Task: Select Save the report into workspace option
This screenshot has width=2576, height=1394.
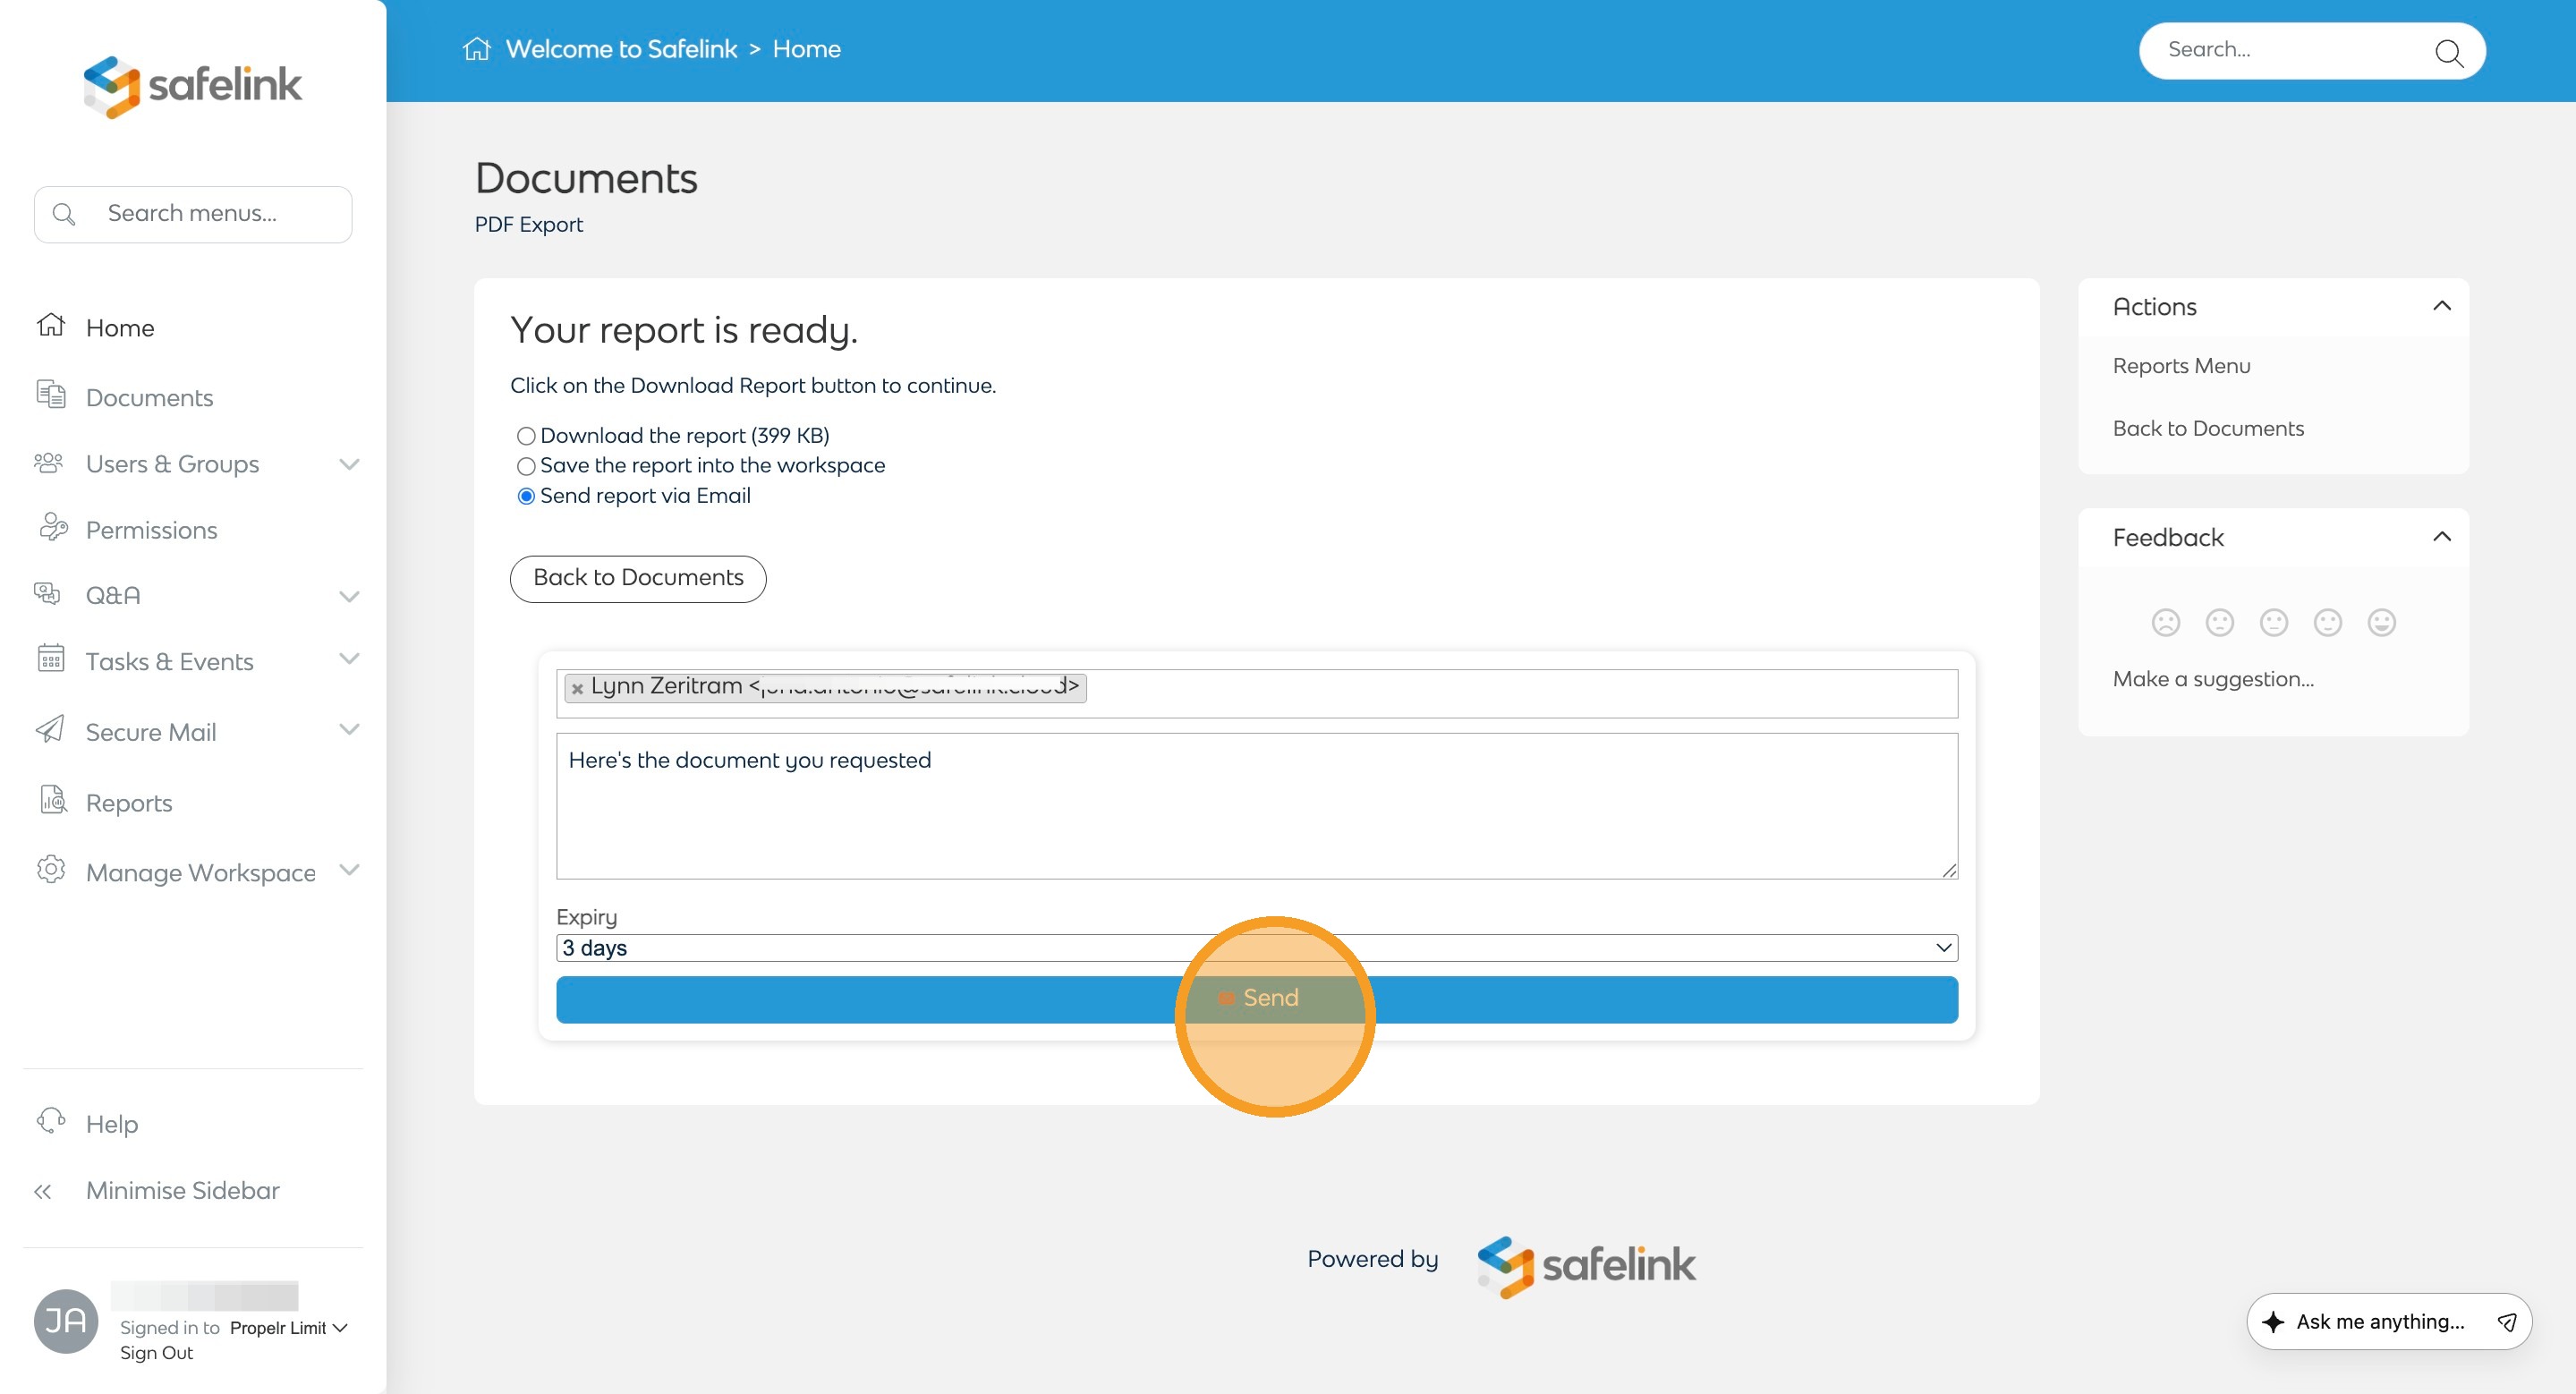Action: pos(526,466)
